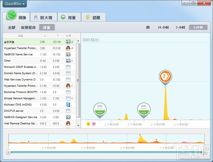213x162 pixels.
Task: Click the green GlassWire status globe icon
Action: pos(12,15)
